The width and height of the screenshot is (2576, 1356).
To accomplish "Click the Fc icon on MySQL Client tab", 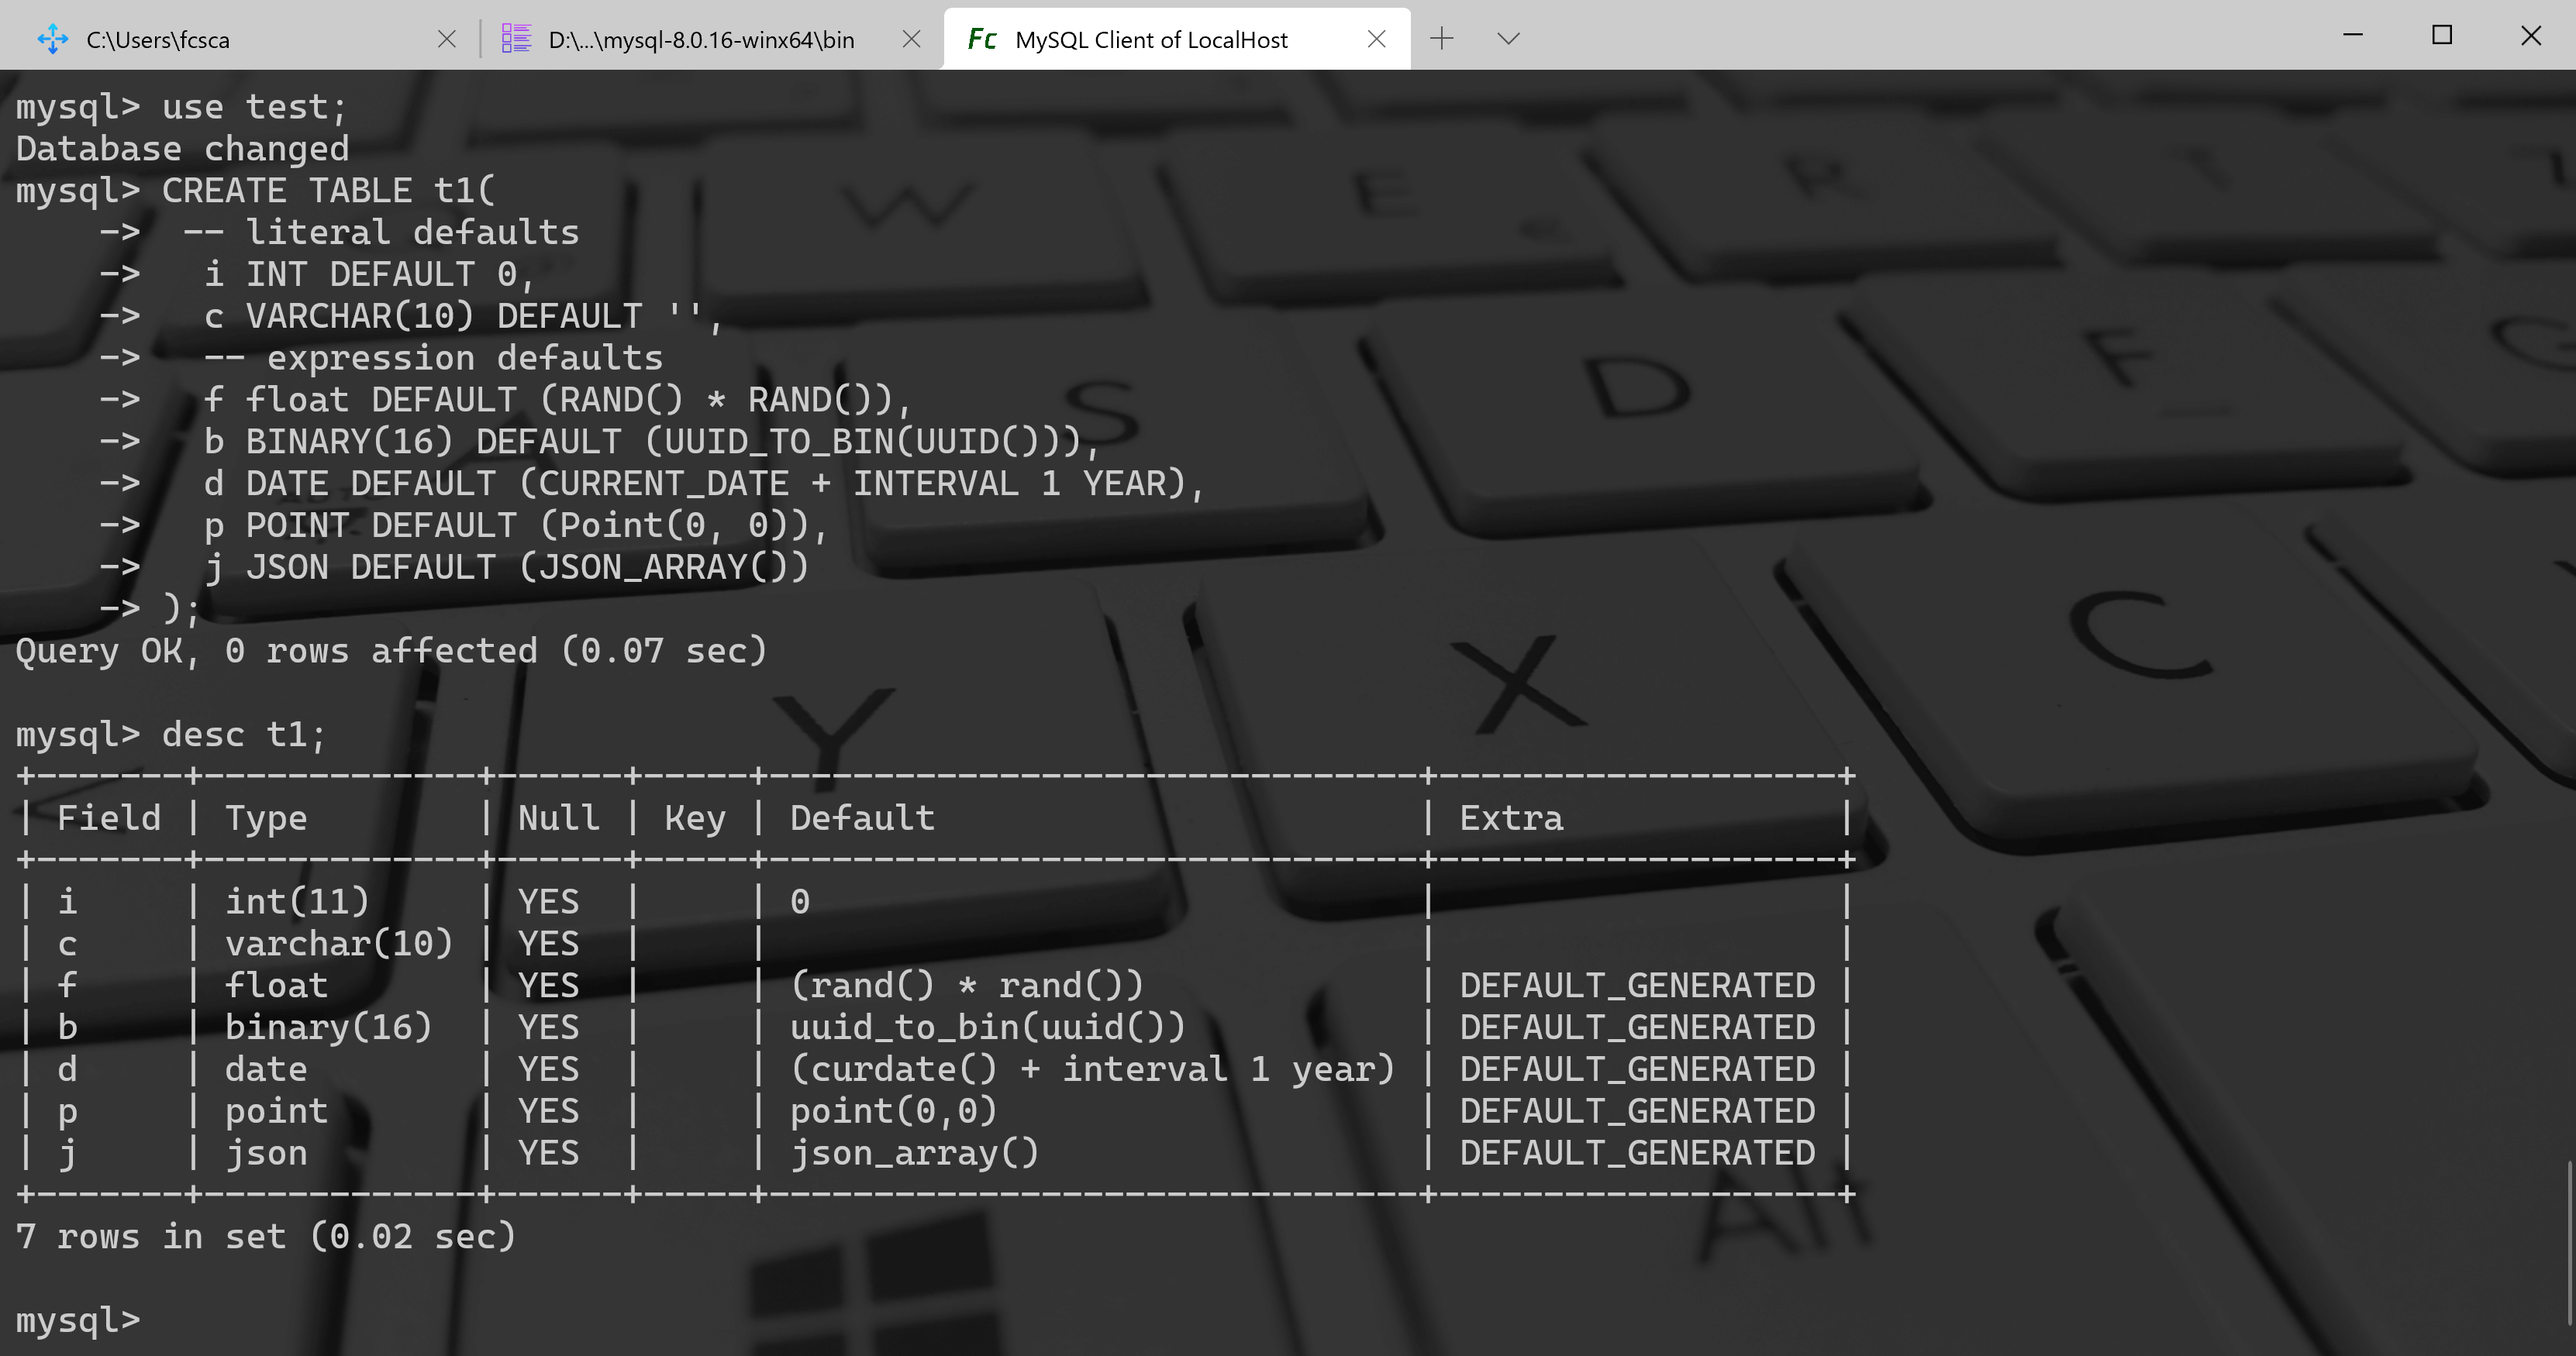I will click(982, 39).
